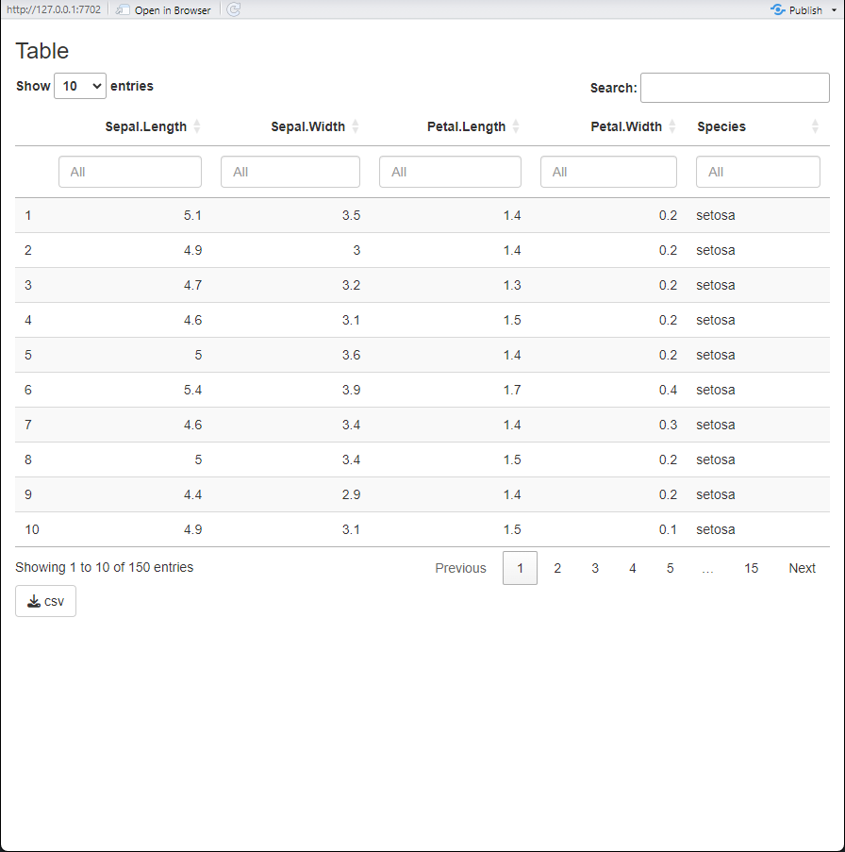This screenshot has height=852, width=845.
Task: Go to page 4
Action: click(x=633, y=568)
